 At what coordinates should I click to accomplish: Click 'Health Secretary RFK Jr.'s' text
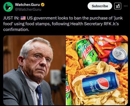[x=94, y=24]
